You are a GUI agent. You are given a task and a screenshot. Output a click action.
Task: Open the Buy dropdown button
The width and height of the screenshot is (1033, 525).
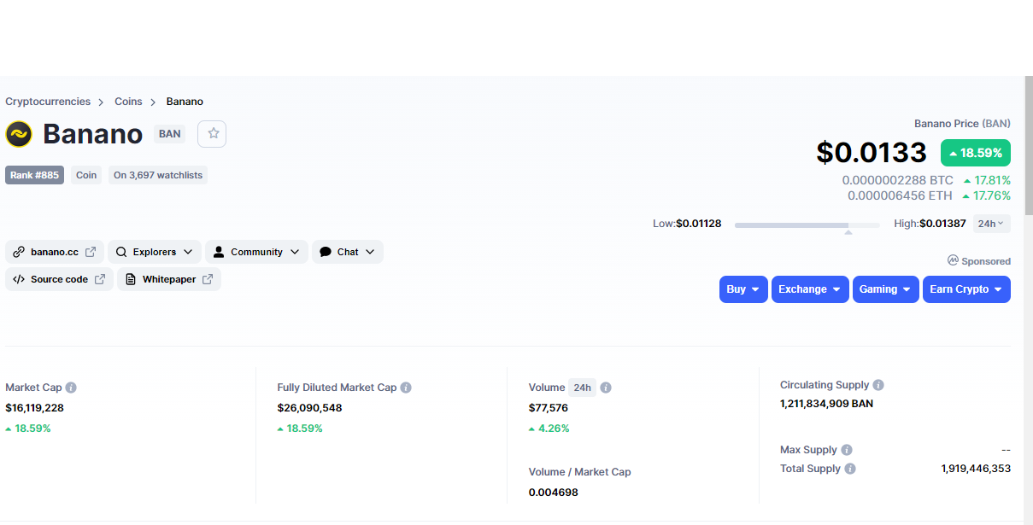(x=743, y=289)
